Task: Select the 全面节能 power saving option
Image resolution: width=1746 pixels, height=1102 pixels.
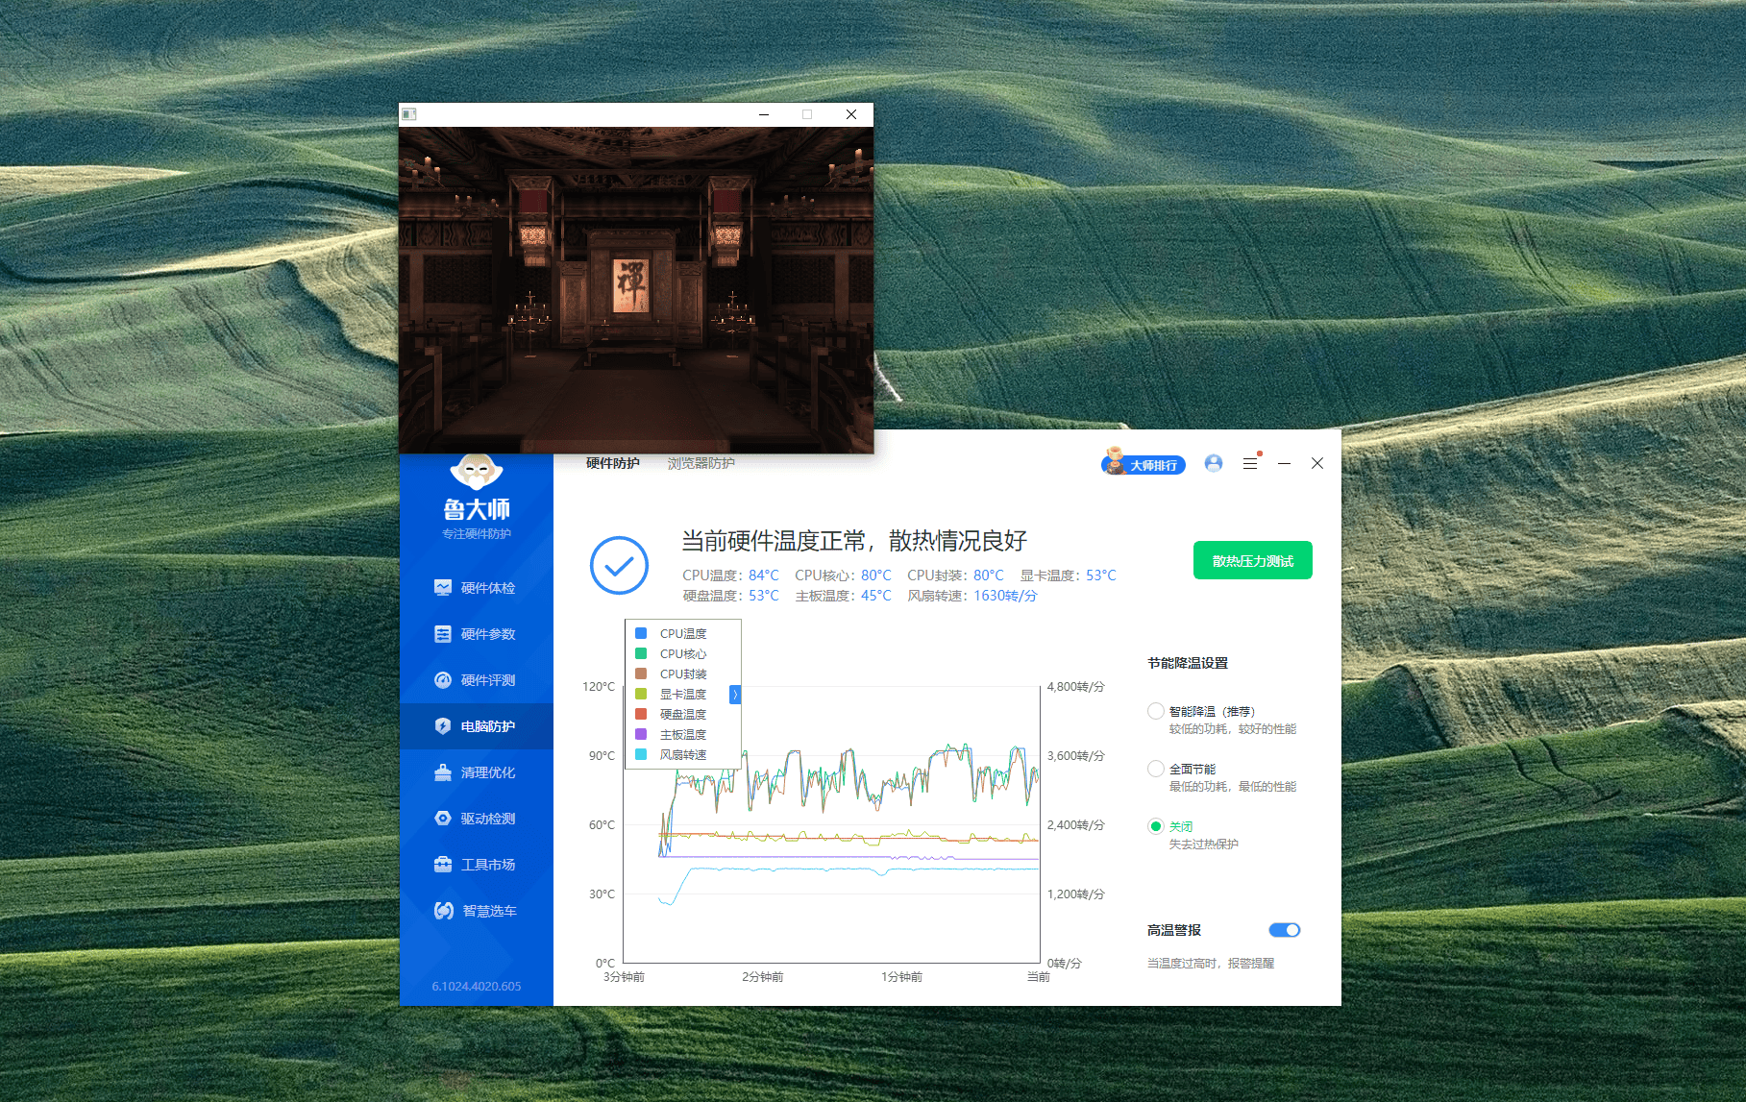Action: tap(1155, 769)
